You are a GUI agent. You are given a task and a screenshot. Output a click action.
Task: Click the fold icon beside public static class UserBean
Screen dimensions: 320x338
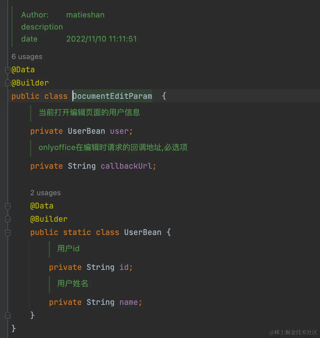coord(8,232)
